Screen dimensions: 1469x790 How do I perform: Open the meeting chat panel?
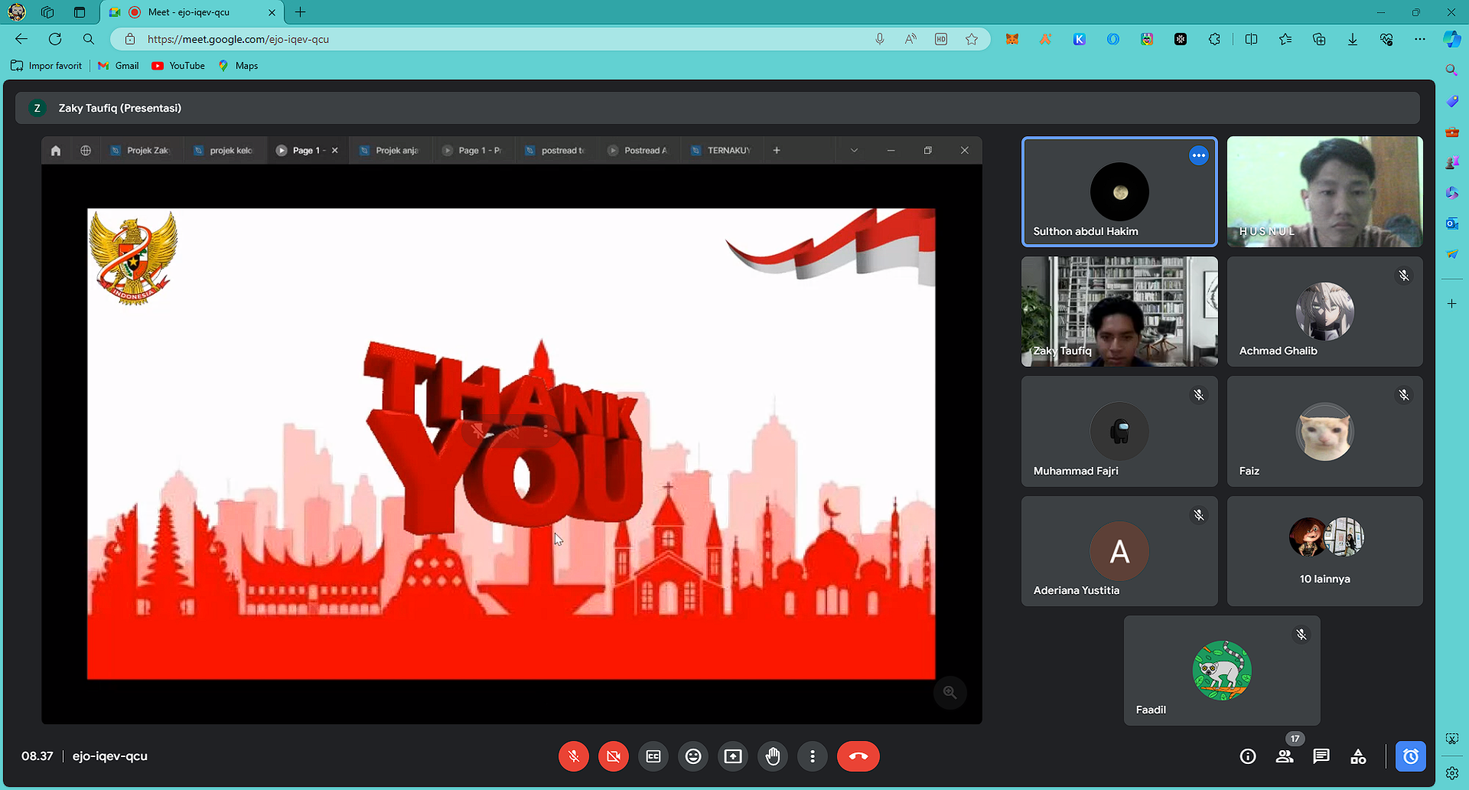click(x=1321, y=756)
